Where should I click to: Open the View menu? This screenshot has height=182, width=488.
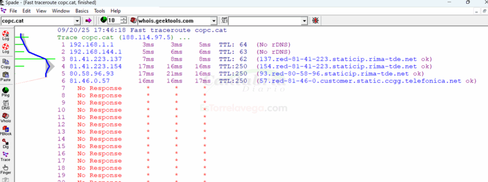coord(41,11)
